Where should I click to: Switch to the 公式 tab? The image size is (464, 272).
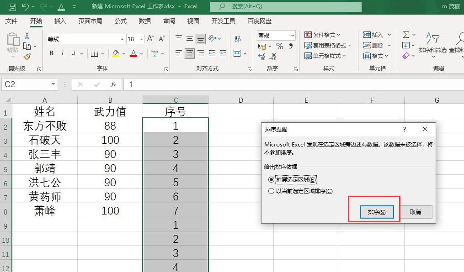coord(120,21)
